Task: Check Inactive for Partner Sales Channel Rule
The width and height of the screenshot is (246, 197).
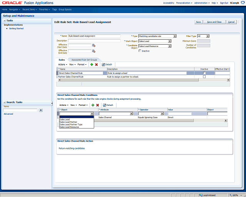Action: (x=204, y=77)
